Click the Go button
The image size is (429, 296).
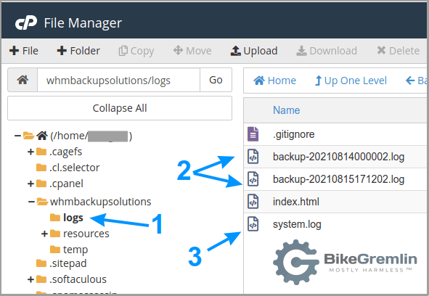click(216, 80)
